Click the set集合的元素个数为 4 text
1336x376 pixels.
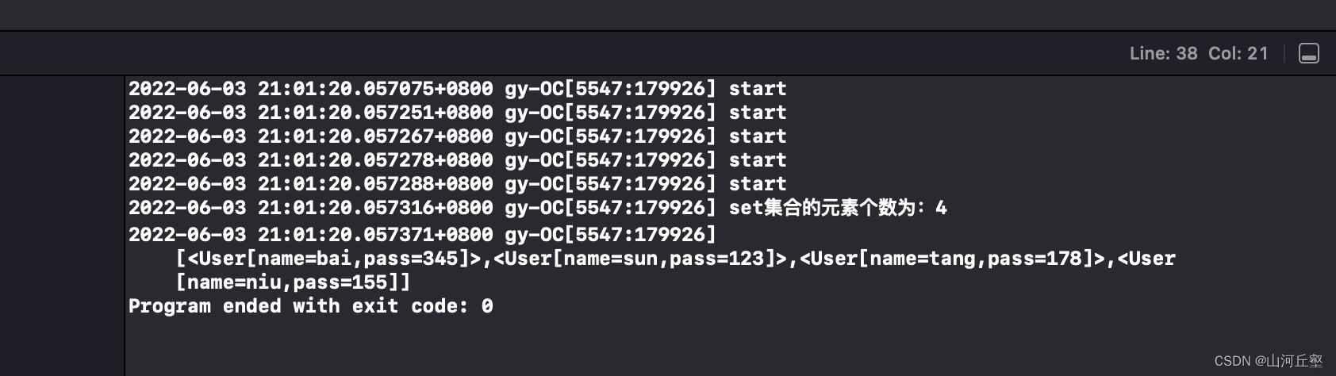tap(837, 208)
